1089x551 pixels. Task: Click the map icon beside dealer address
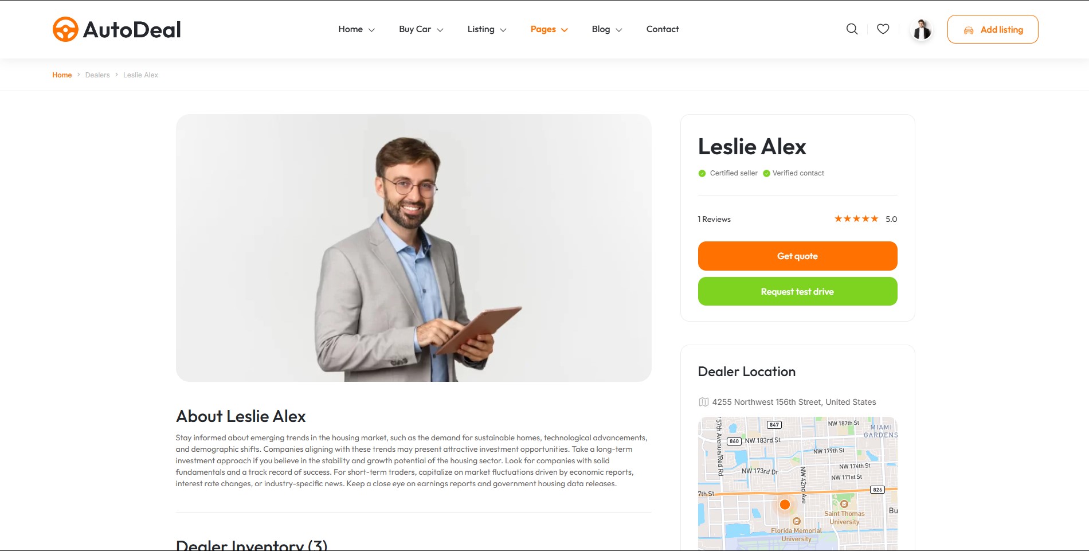pos(703,402)
